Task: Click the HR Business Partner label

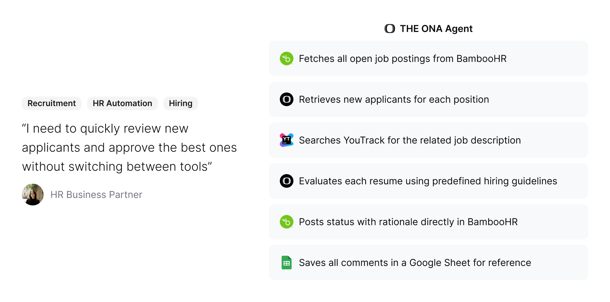Action: (x=96, y=195)
